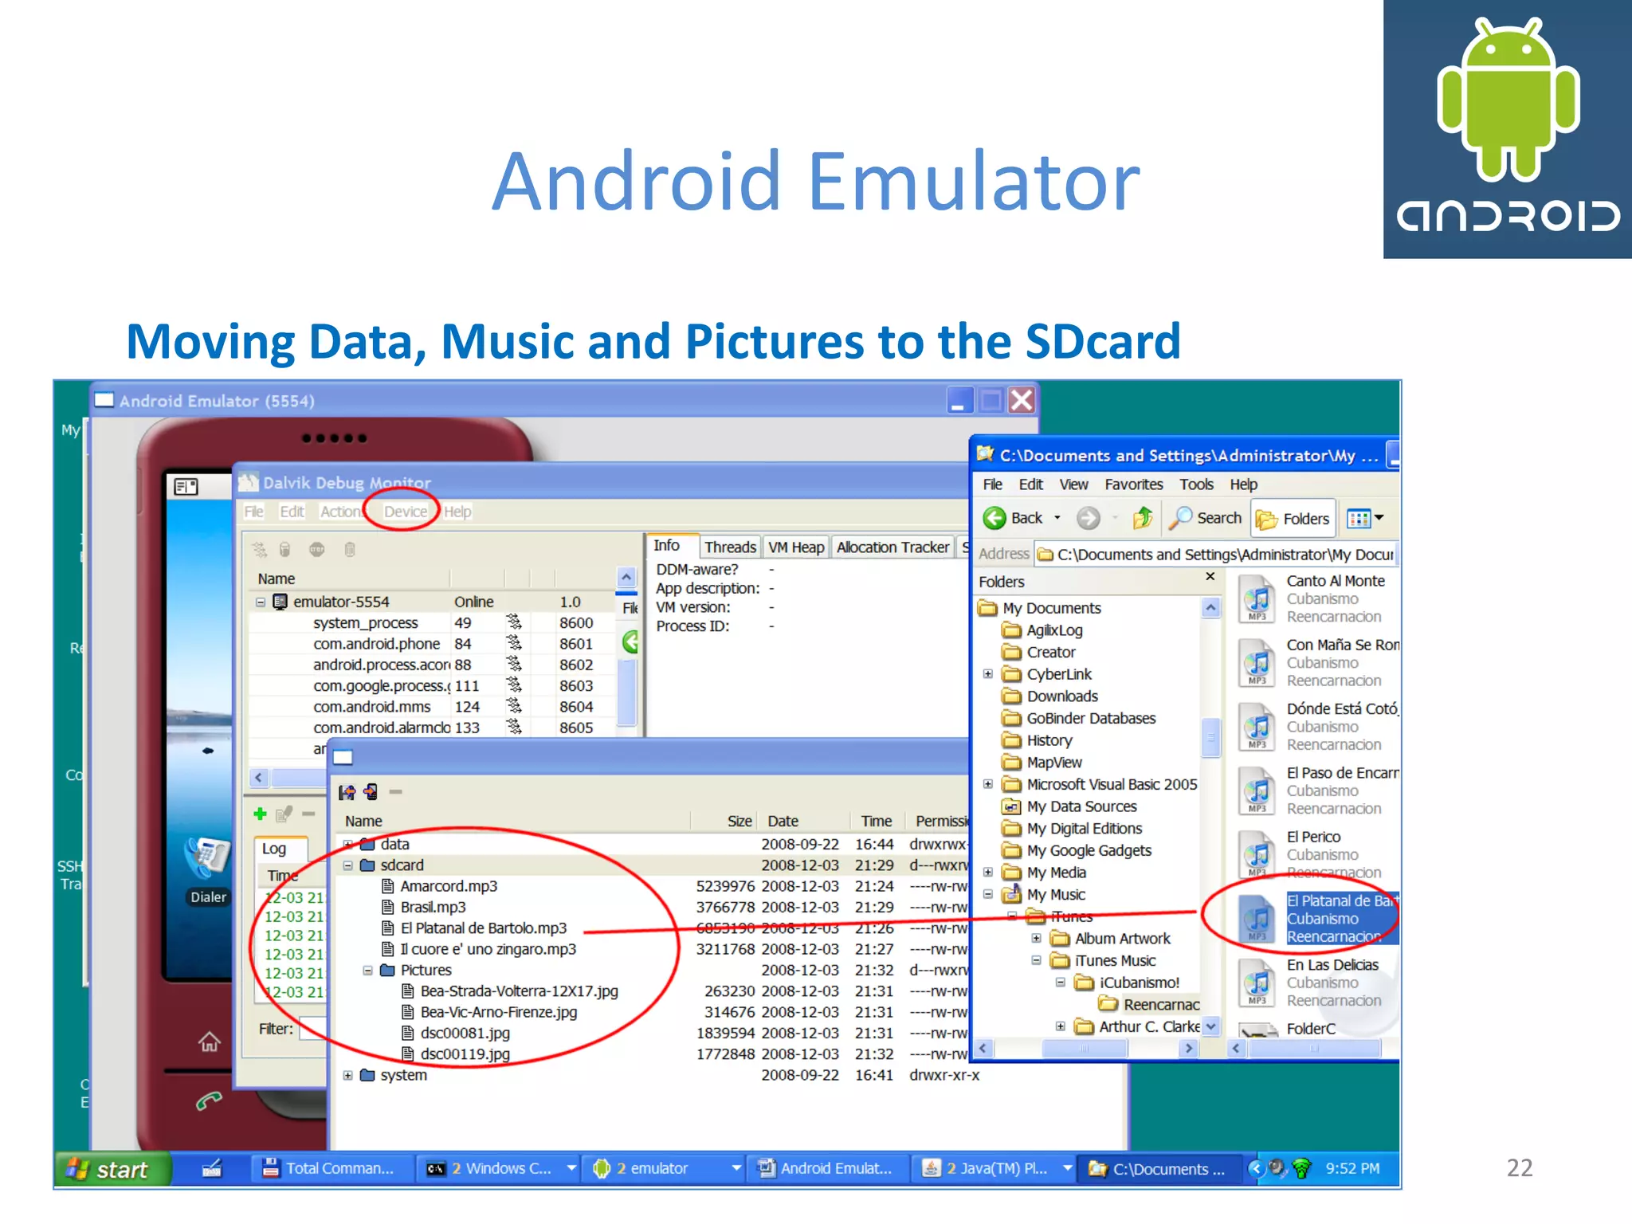The image size is (1632, 1224).
Task: Collapse the Pictures folder node
Action: click(367, 971)
